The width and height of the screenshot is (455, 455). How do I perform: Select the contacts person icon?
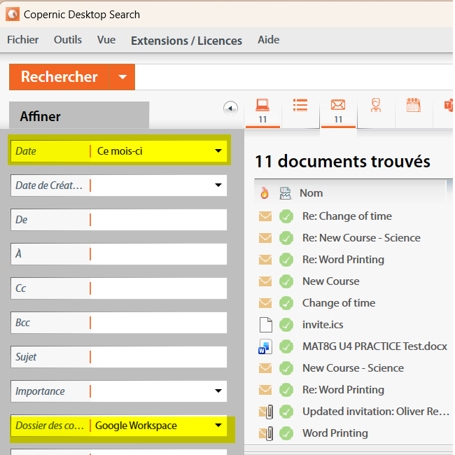point(376,106)
